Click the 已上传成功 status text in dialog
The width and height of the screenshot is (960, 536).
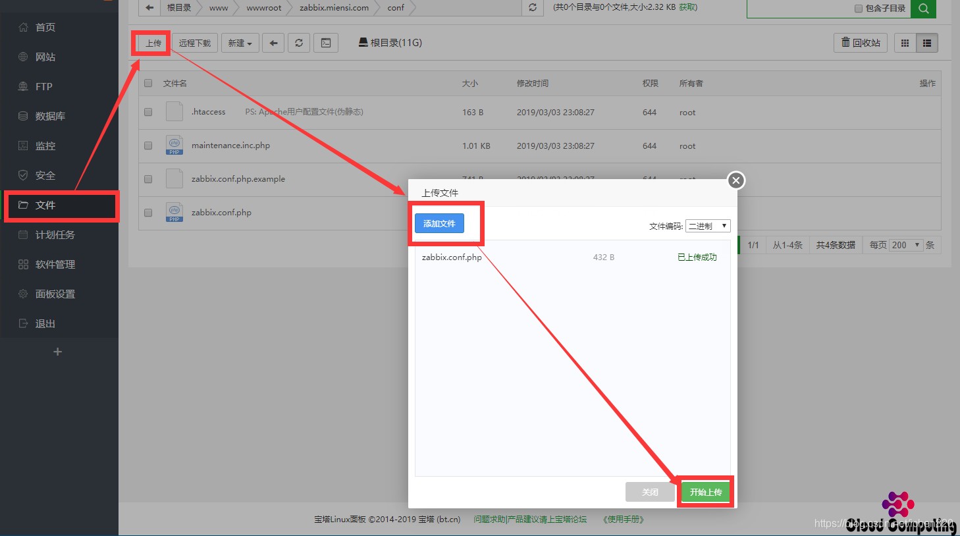pos(697,257)
